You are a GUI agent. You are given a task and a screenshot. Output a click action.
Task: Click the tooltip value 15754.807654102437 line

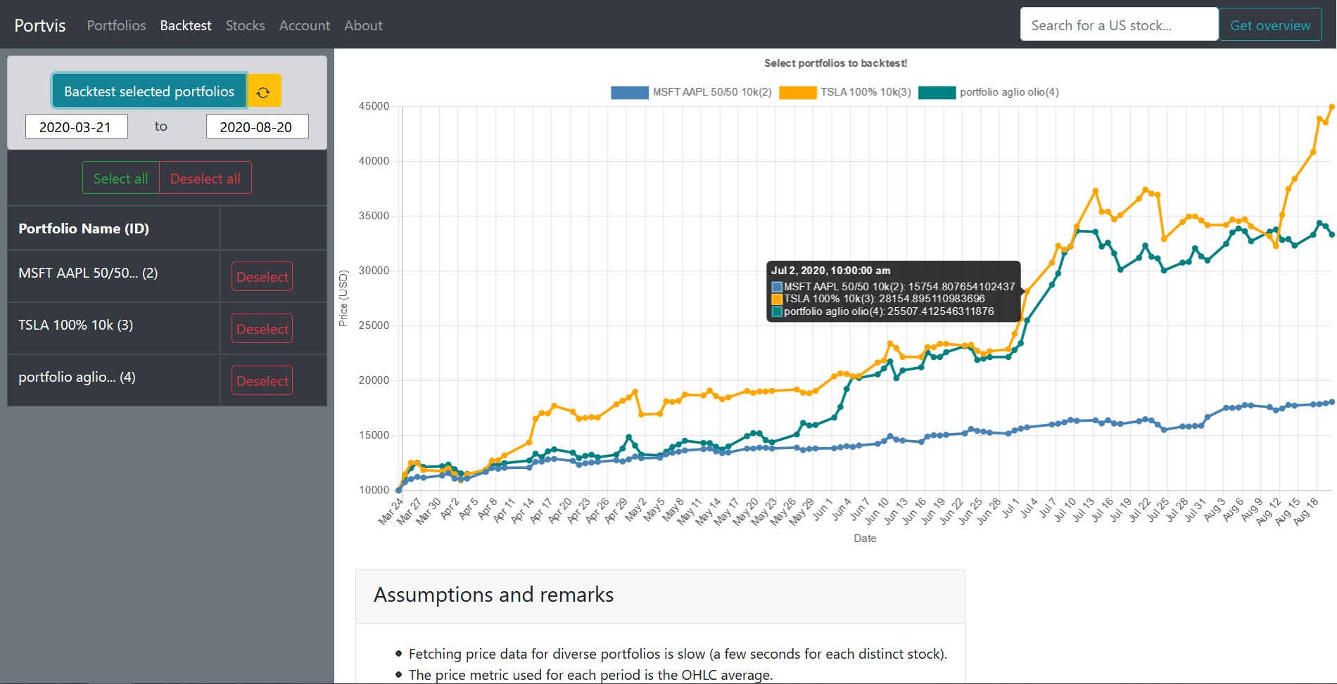pyautogui.click(x=894, y=287)
